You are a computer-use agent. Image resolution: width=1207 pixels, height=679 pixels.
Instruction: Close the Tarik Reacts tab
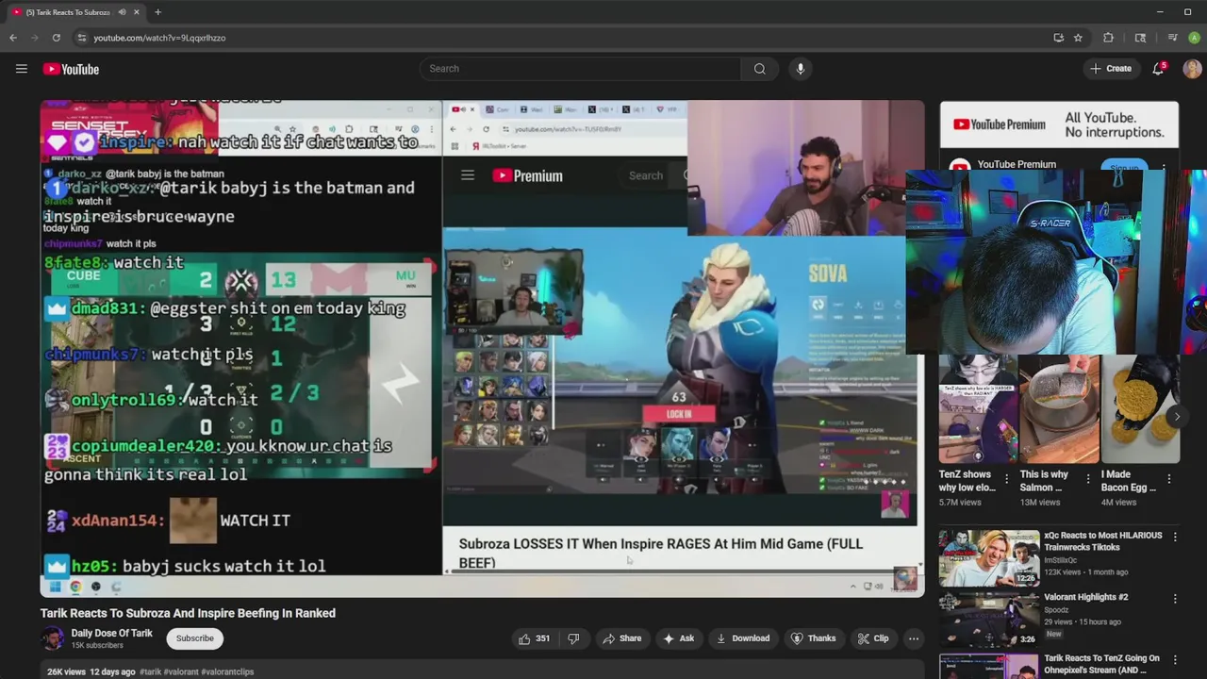pos(137,12)
